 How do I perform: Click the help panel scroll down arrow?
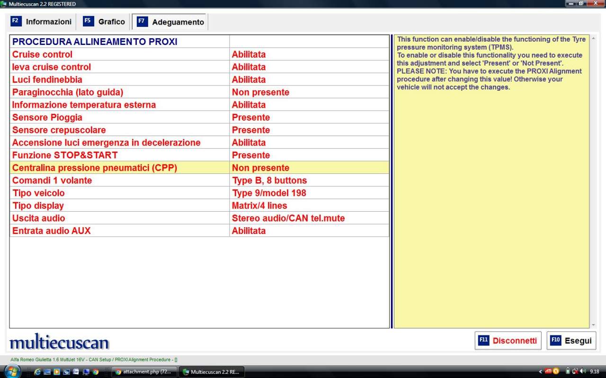tap(594, 325)
